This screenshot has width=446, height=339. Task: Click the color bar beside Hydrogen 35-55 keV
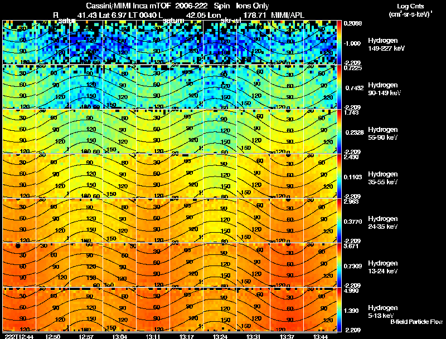[x=339, y=176]
